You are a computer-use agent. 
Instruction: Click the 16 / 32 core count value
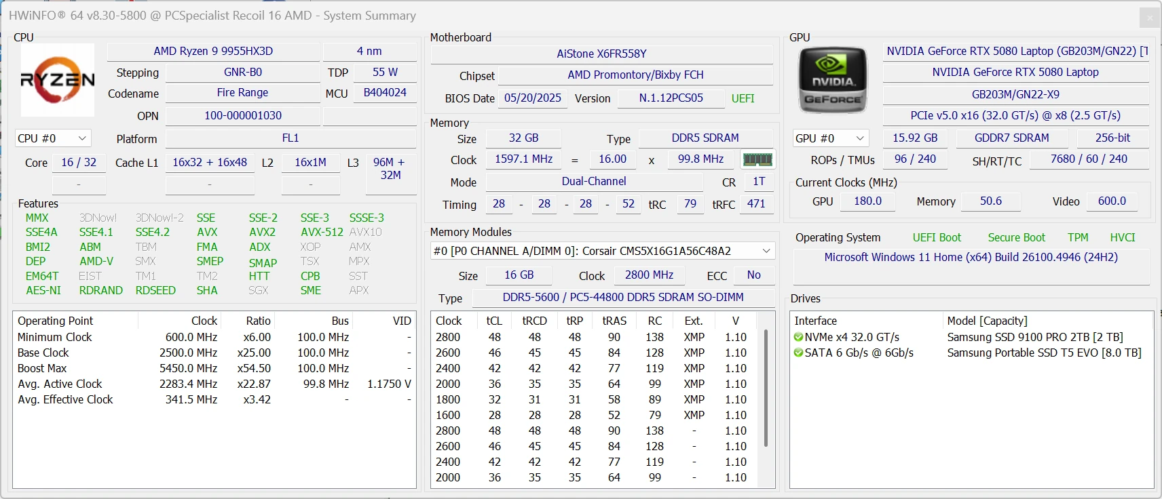pyautogui.click(x=79, y=163)
